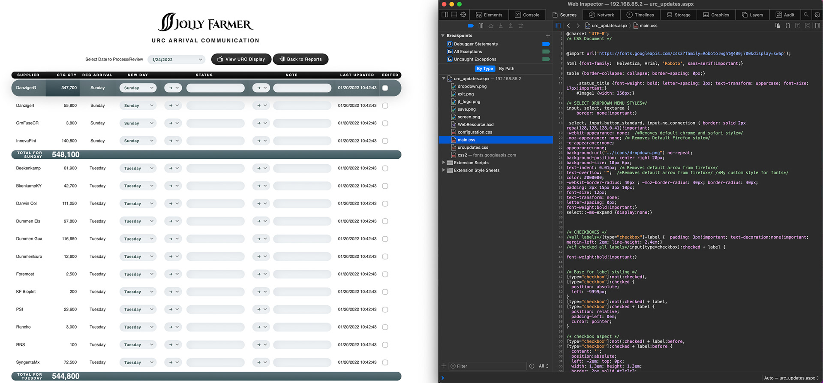Switch to the Storage tab

click(x=679, y=15)
